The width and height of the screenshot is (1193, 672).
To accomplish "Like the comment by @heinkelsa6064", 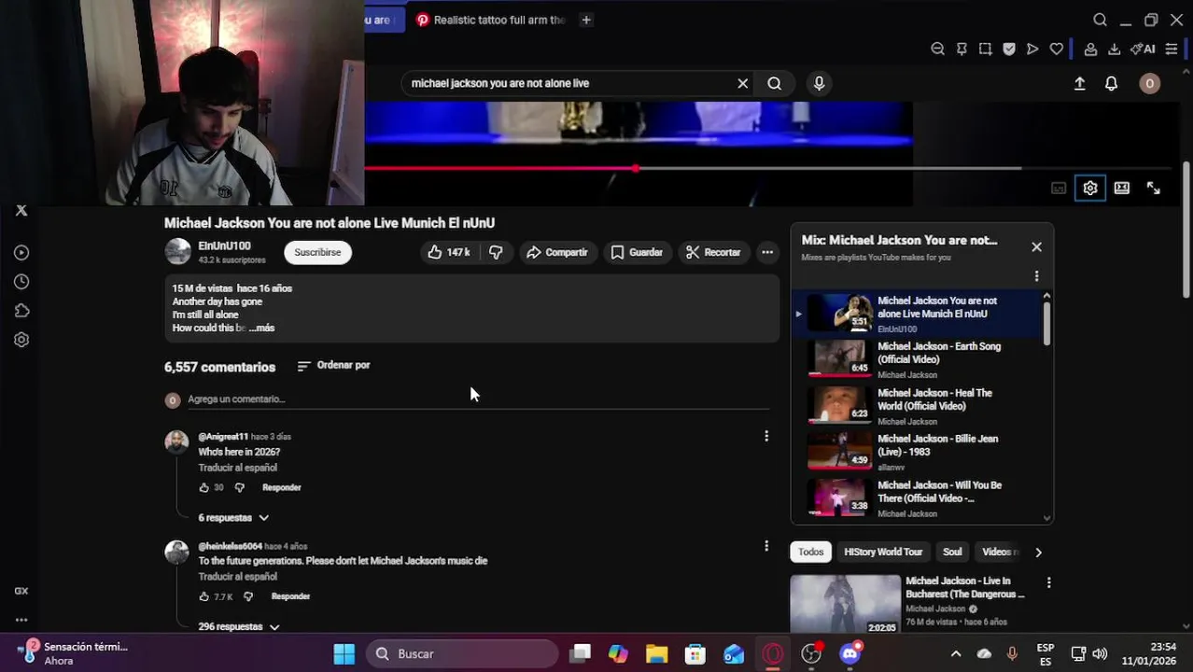I will 204,596.
